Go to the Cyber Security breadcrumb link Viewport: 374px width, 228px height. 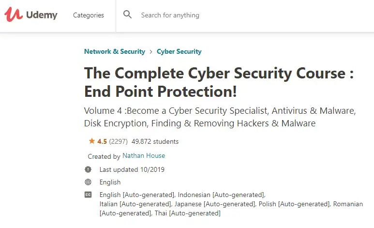tap(179, 51)
